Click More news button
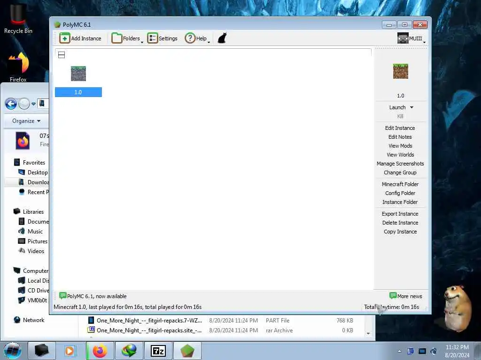Image resolution: width=481 pixels, height=360 pixels. pos(405,296)
